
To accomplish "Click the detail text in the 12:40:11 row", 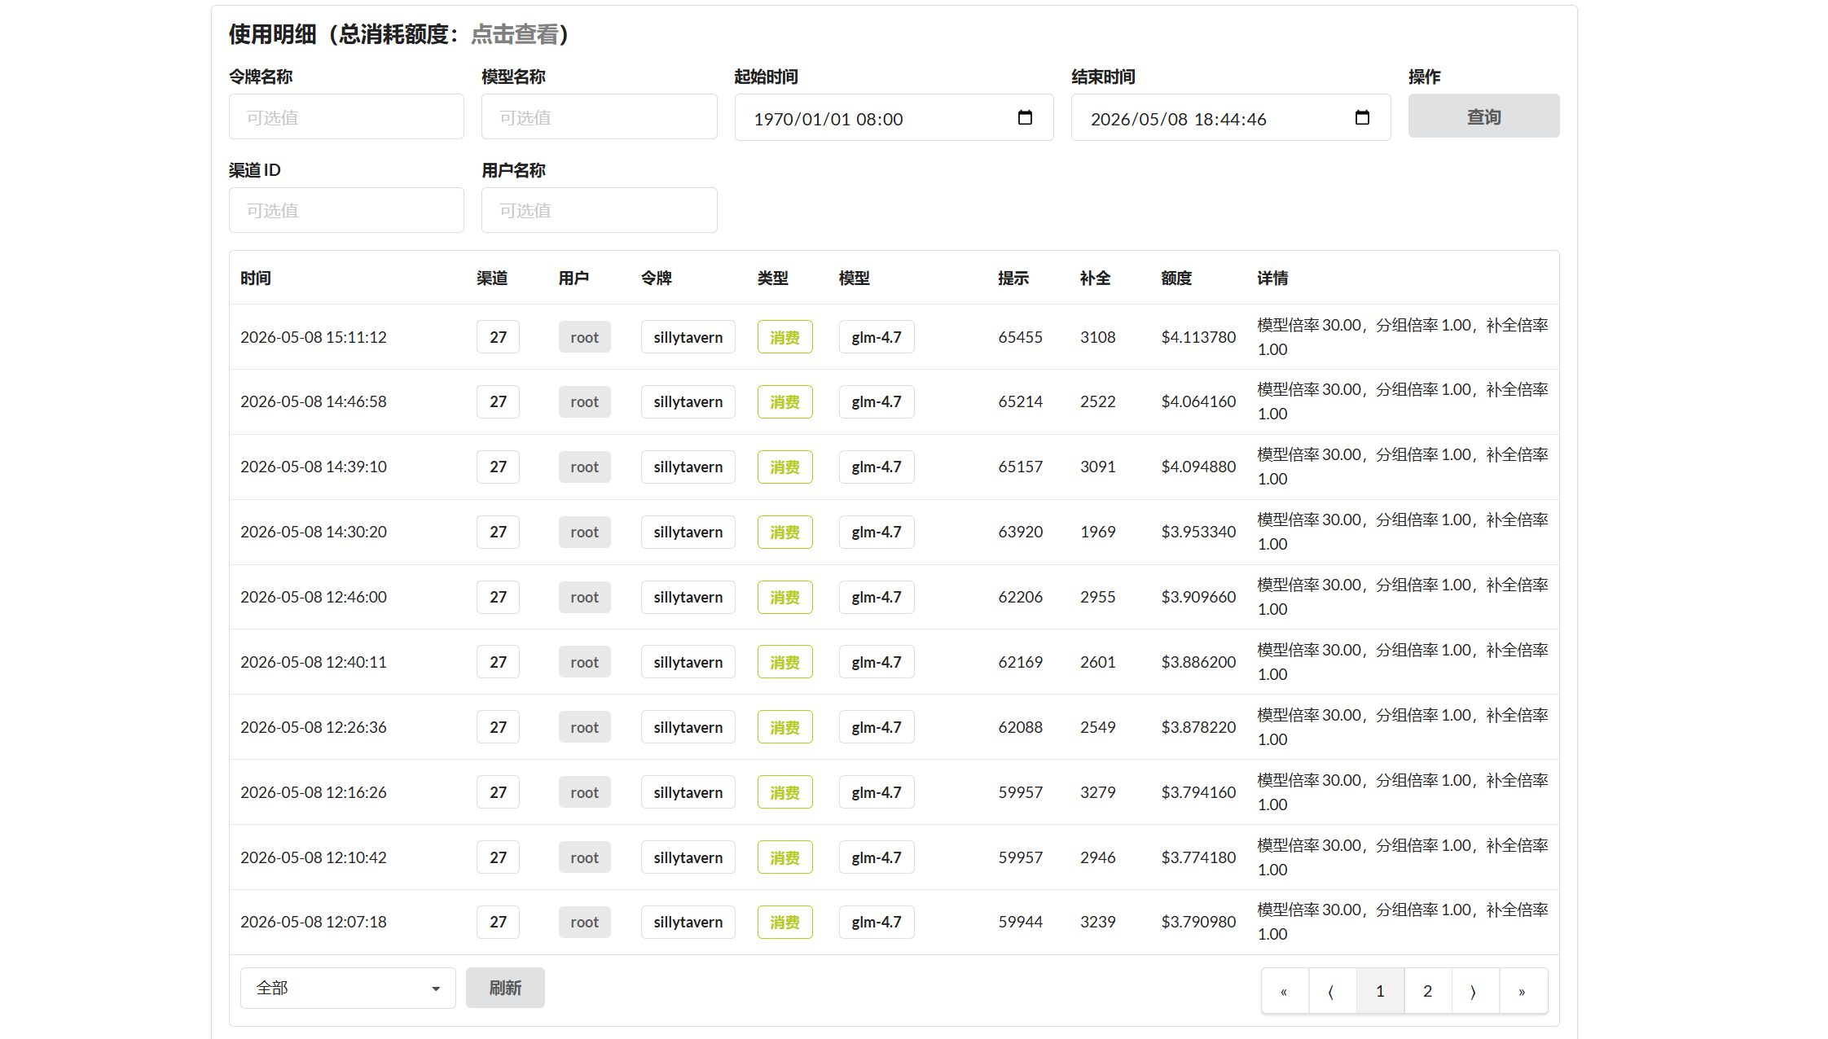I will (x=1402, y=662).
